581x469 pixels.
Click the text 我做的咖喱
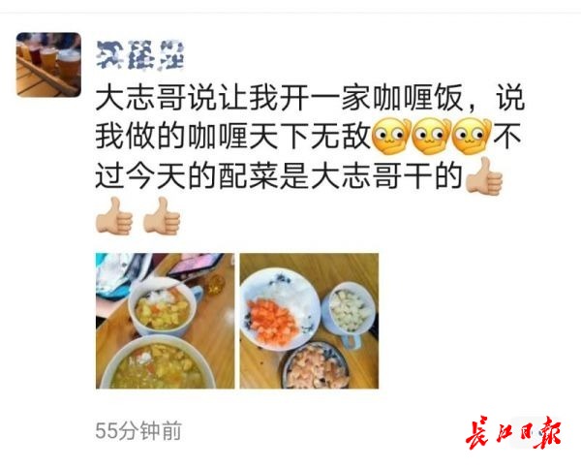click(x=171, y=137)
